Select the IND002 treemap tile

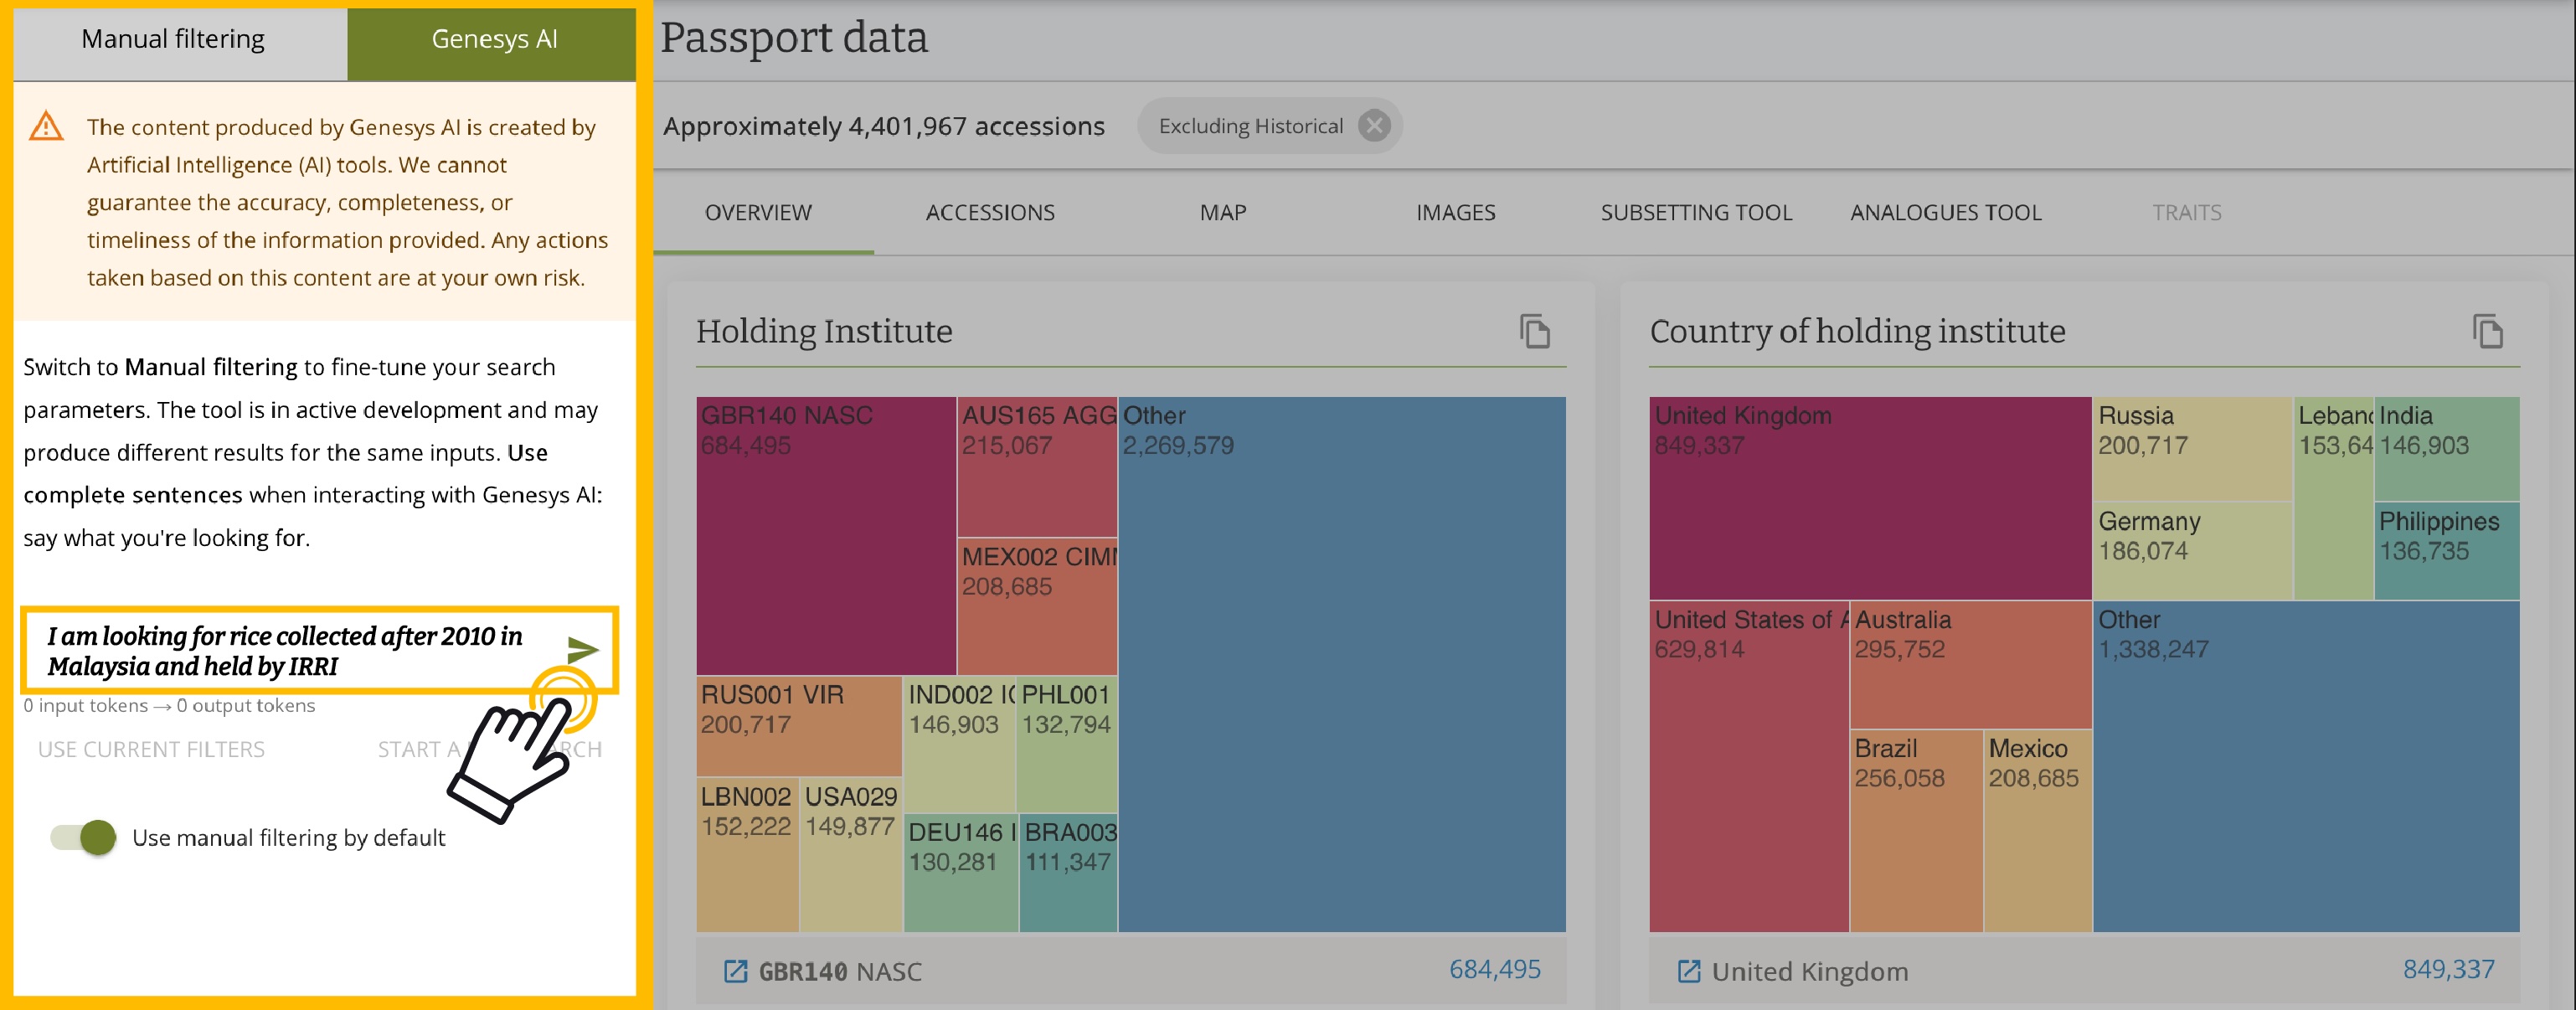960,744
